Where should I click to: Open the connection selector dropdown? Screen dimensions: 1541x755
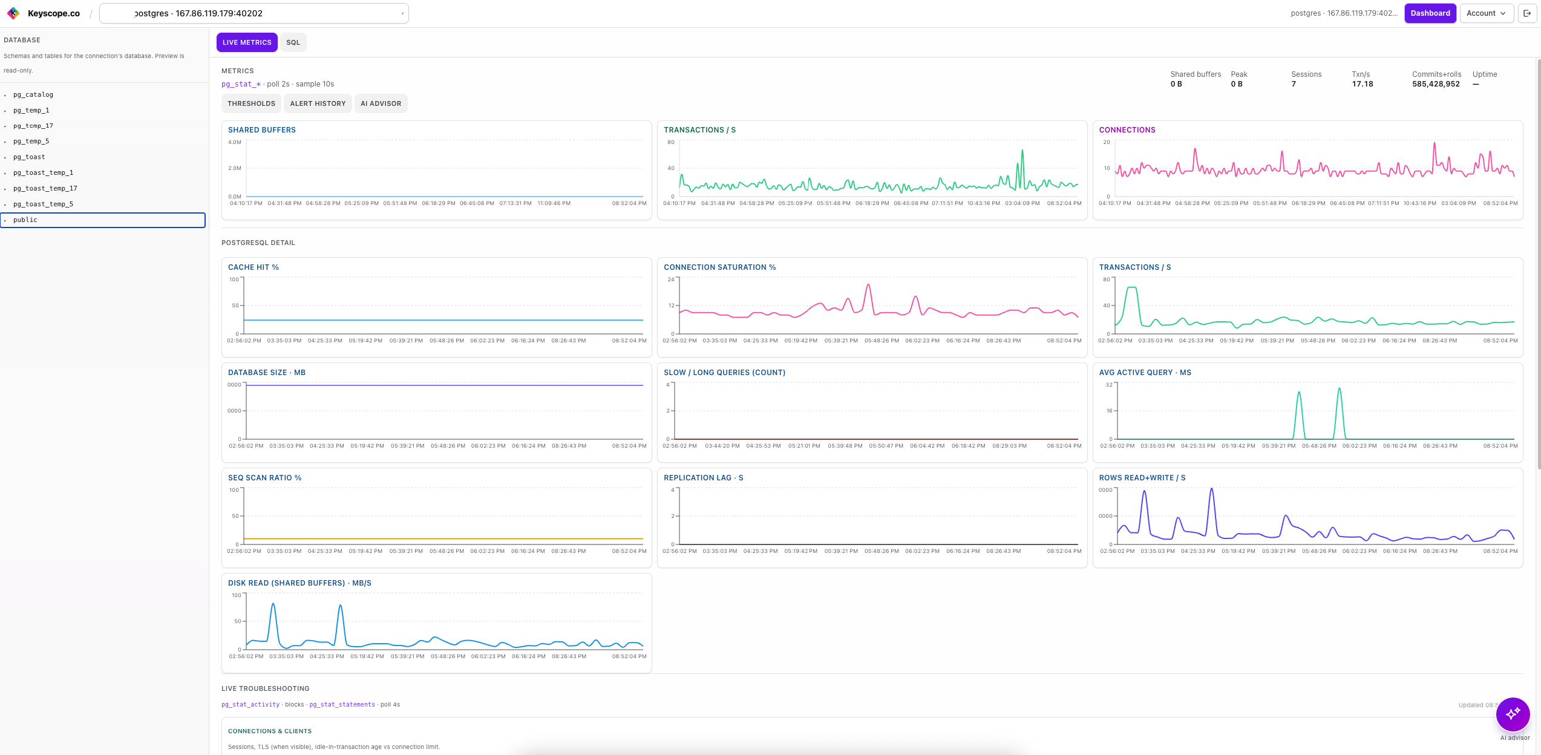[x=254, y=13]
